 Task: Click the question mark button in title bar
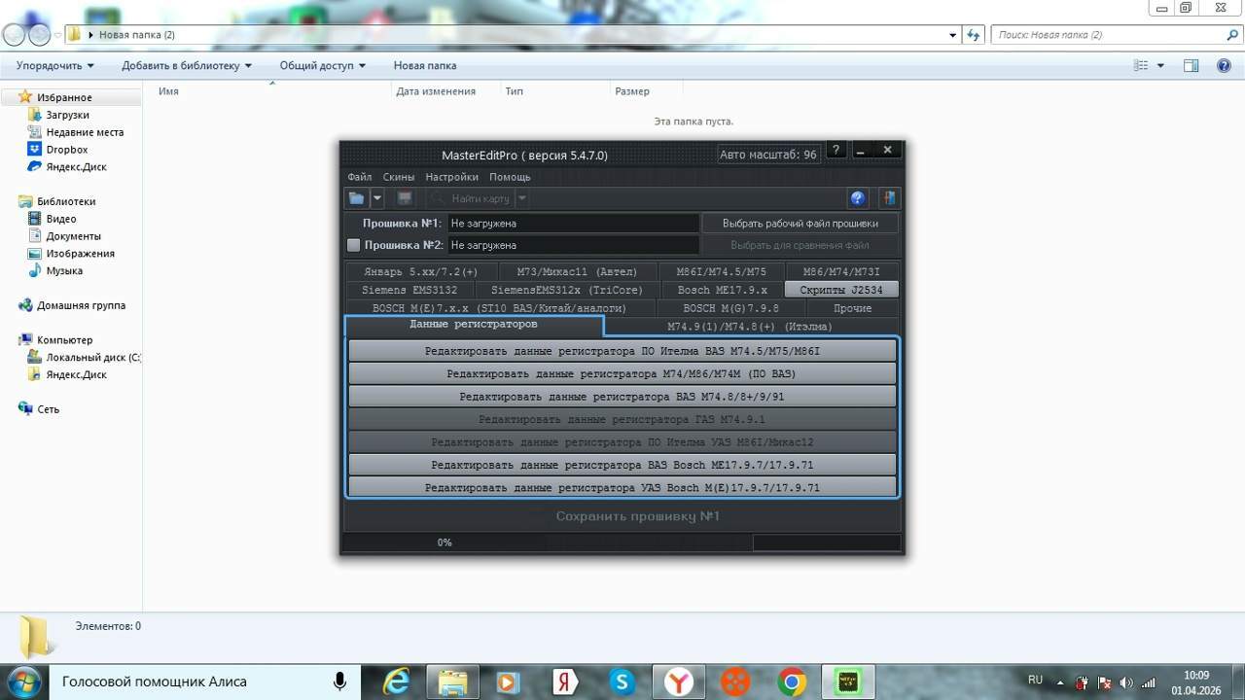[836, 151]
